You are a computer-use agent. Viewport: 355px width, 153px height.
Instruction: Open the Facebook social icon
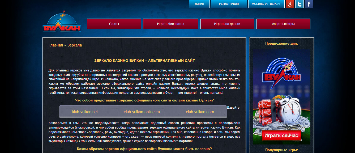tap(309, 4)
